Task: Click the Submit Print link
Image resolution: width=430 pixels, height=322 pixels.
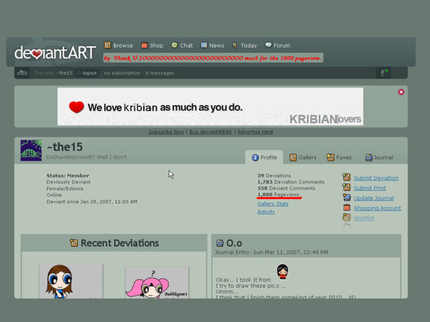Action: [x=370, y=188]
